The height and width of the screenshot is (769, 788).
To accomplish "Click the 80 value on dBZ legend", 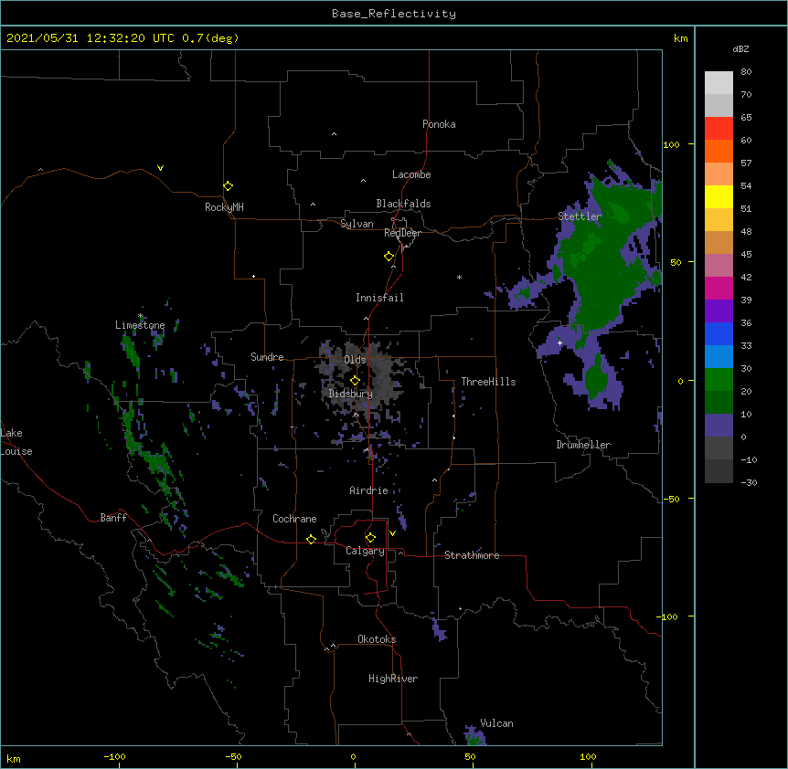I will pos(746,72).
